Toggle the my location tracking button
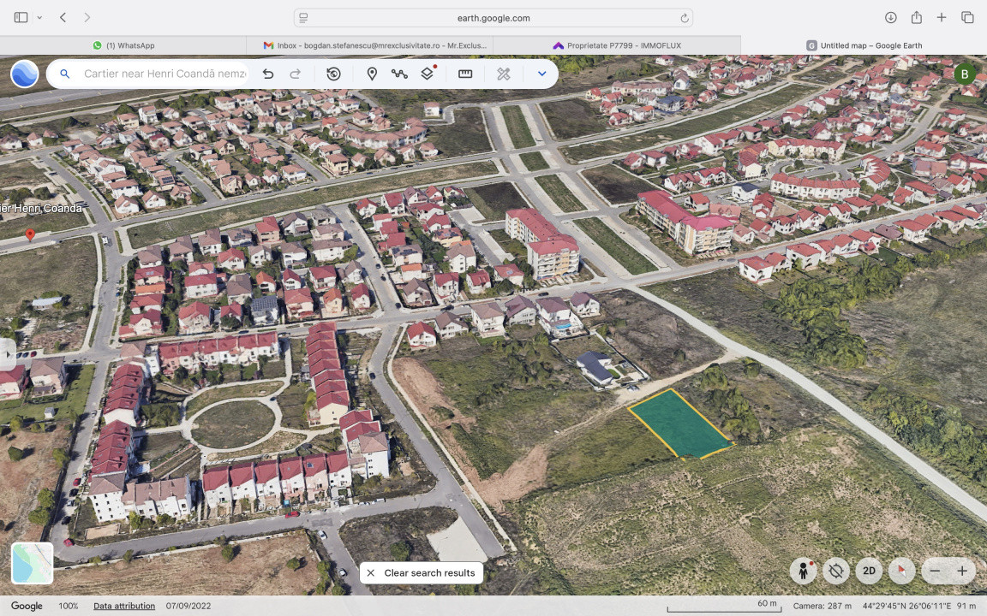Viewport: 987px width, 616px height. click(836, 571)
